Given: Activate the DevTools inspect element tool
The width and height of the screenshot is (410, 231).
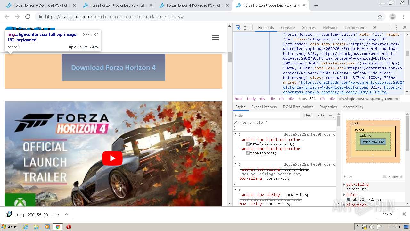Looking at the screenshot, I should point(238,28).
